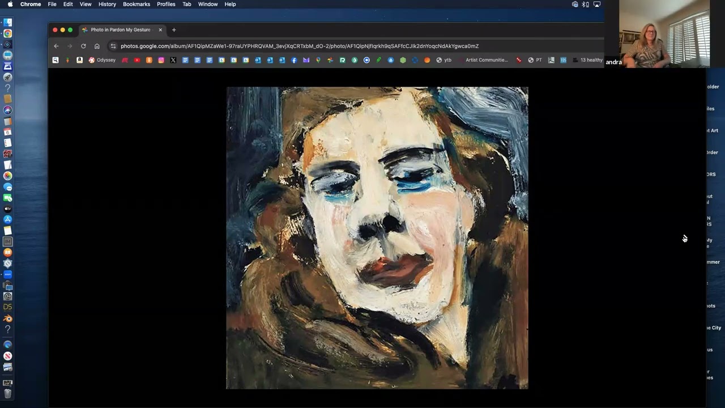The width and height of the screenshot is (725, 408).
Task: Open the search magnifier bookmark
Action: click(x=56, y=59)
